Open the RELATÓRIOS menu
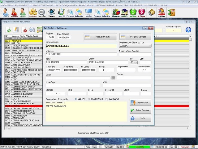Viewport: 198px width, 149px height. (x=136, y=6)
